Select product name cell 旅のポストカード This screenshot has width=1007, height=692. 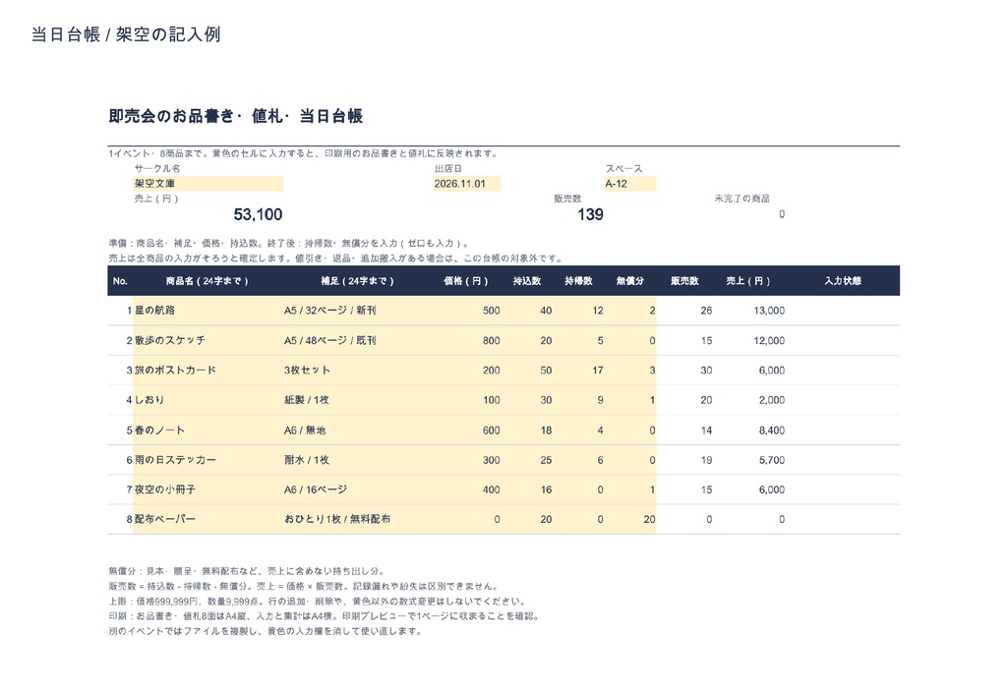208,371
